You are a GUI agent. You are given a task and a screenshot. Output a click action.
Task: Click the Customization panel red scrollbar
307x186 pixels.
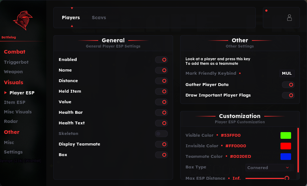click(x=298, y=150)
